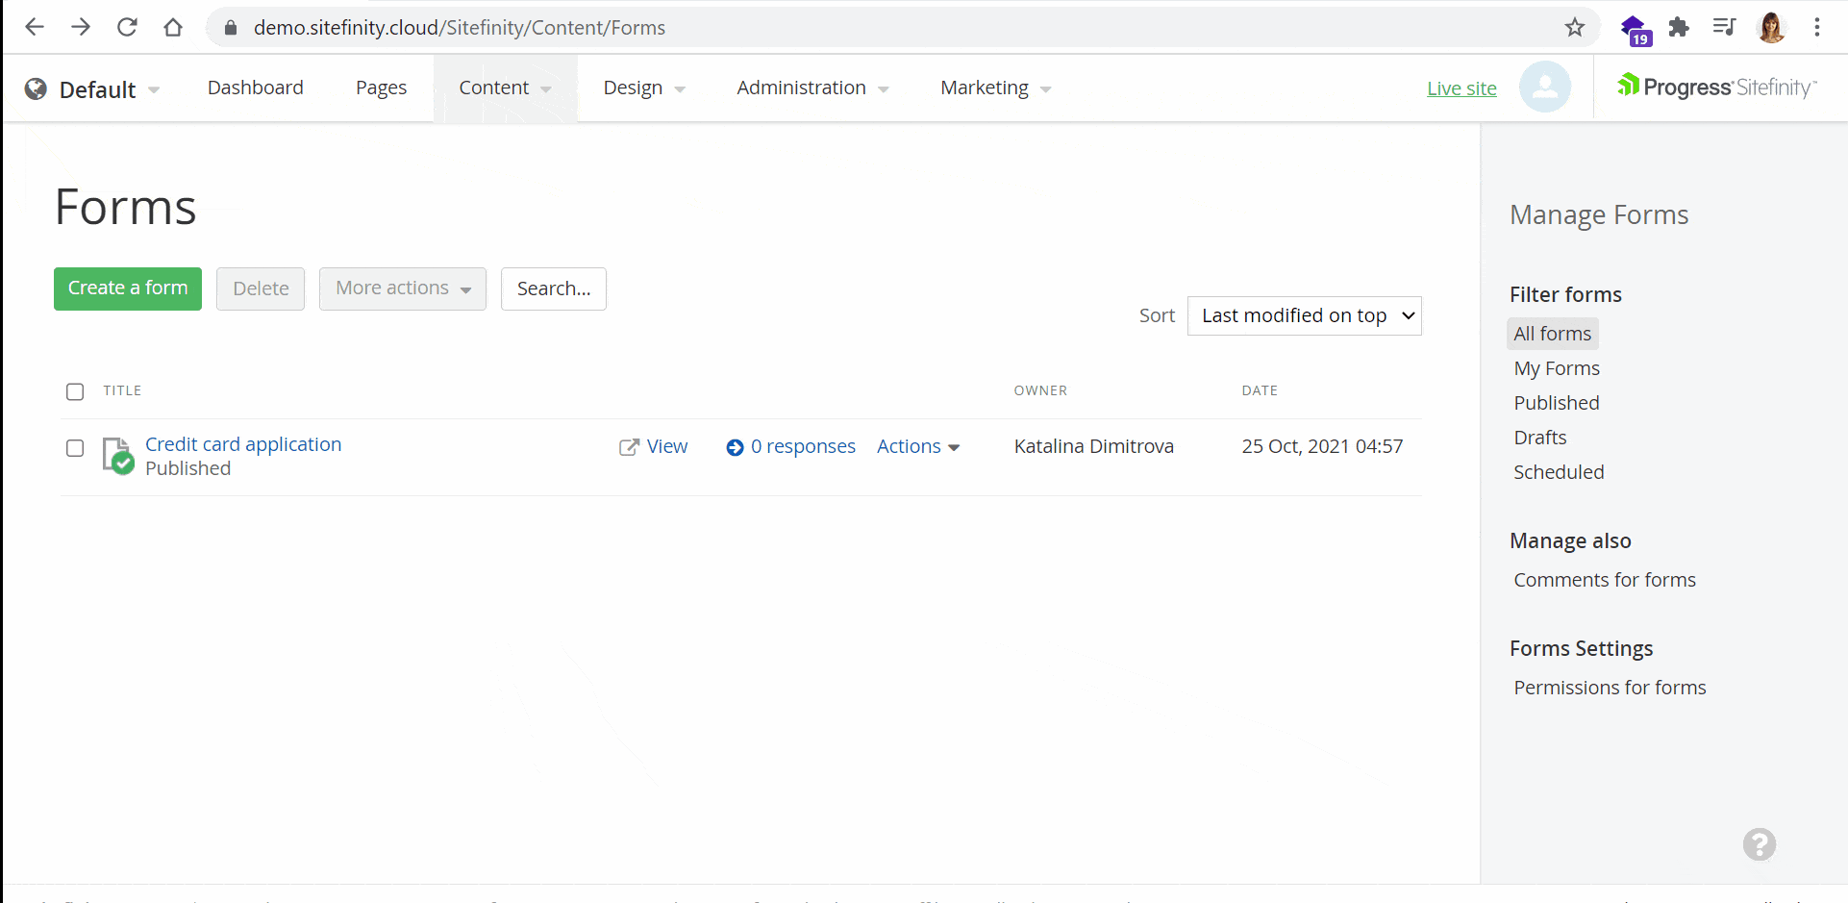1848x903 pixels.
Task: Click the Create a form button
Action: click(128, 288)
